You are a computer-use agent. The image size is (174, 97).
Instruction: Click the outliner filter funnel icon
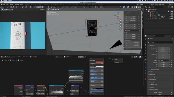pyautogui.click(x=169, y=7)
